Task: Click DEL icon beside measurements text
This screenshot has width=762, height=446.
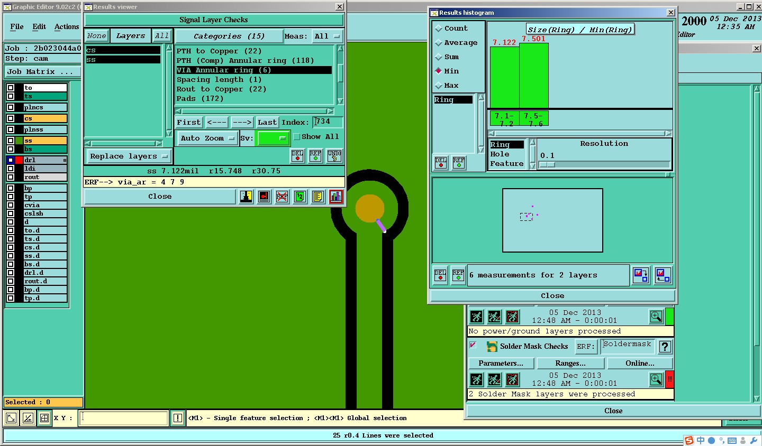Action: click(440, 275)
